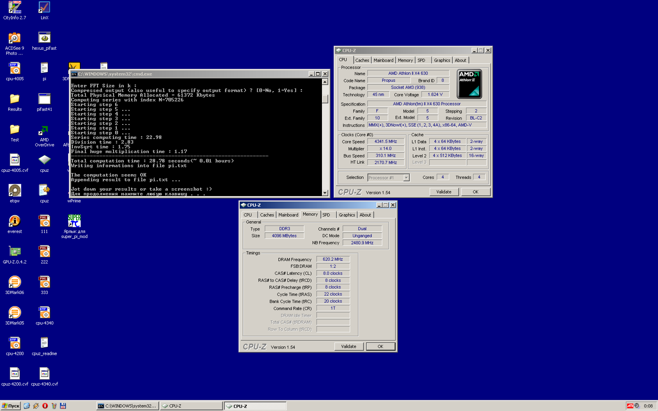Select the cpu-4200 image file icon
This screenshot has width=658, height=411.
point(15,346)
